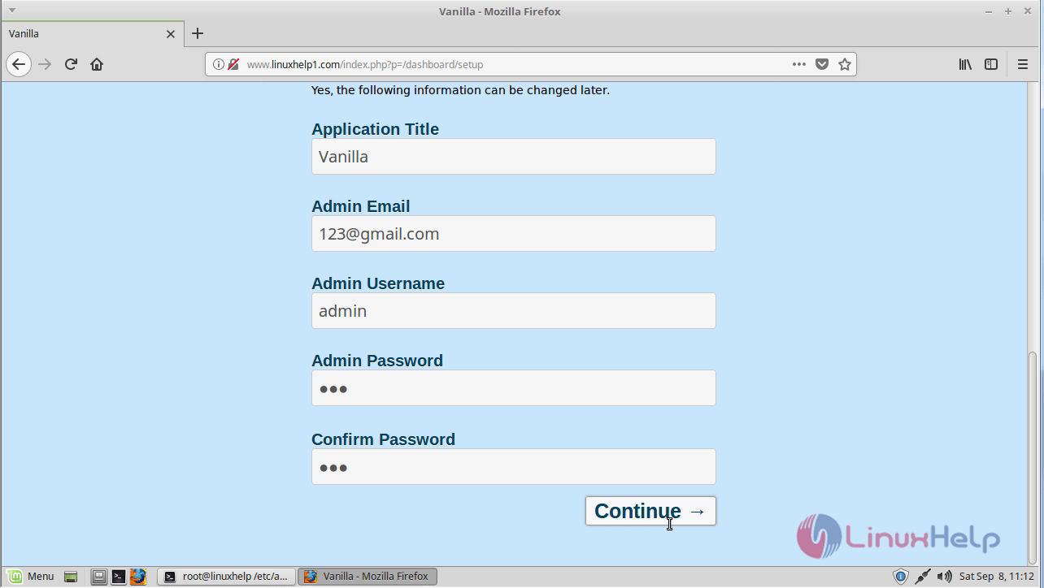Click the forward navigation arrow
Image resolution: width=1044 pixels, height=588 pixels.
[45, 64]
